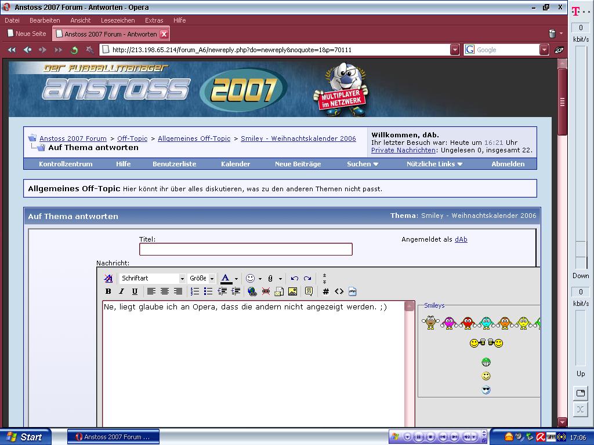Viewport: 594px width, 445px height.
Task: Open the Windows Start menu
Action: 26,437
